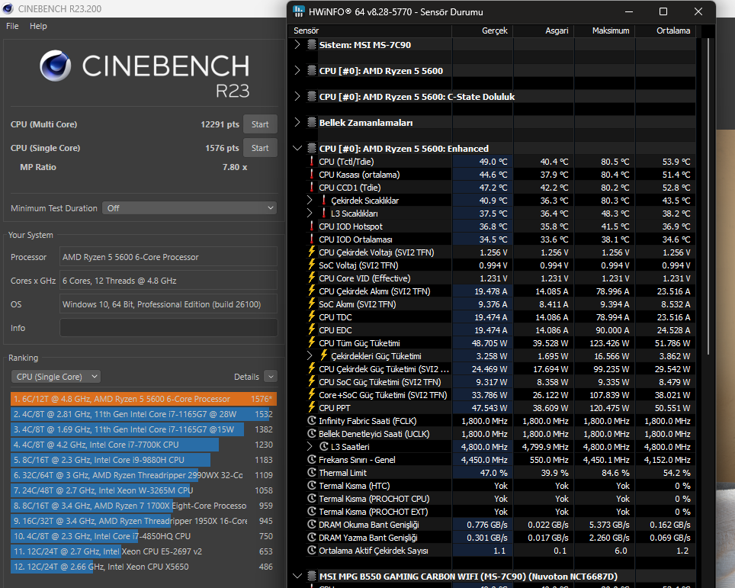
Task: Expand the Çekirdek Sıcaklıklar subtree
Action: click(310, 200)
